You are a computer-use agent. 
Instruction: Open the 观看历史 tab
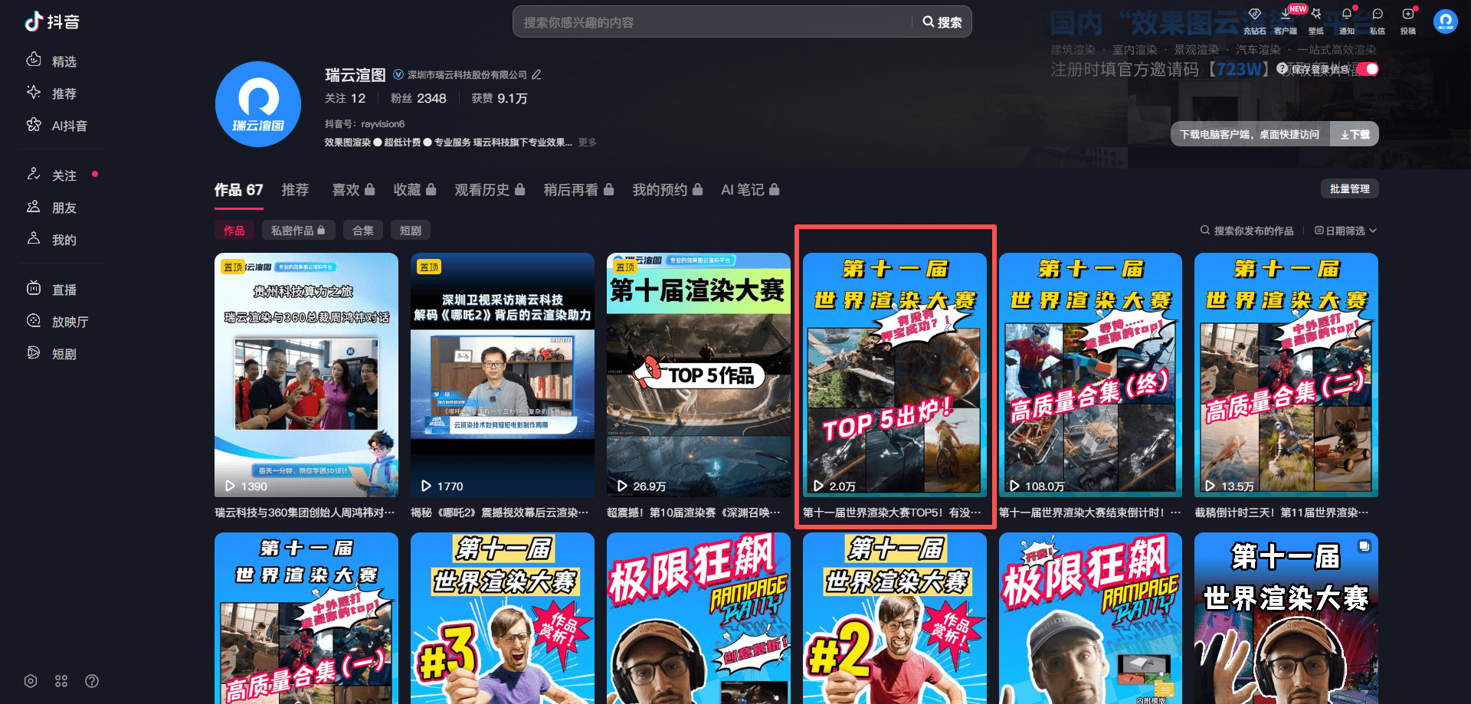(490, 190)
